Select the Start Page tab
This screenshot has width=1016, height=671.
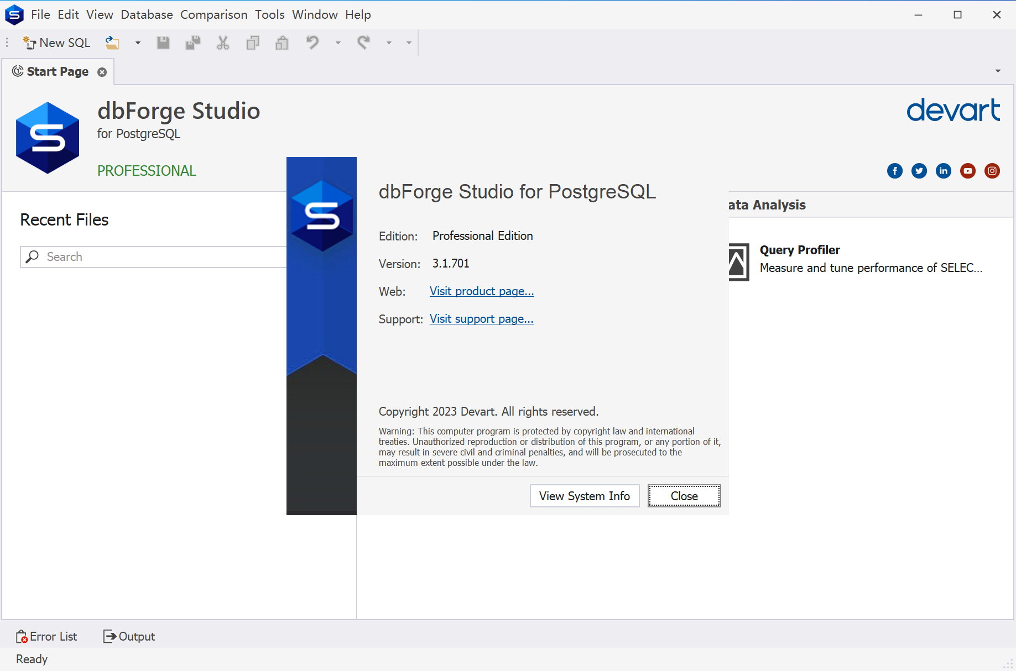point(58,72)
